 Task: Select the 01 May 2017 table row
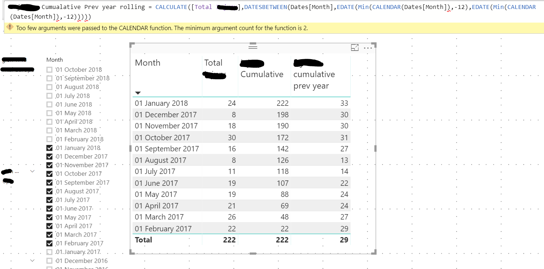point(241,194)
